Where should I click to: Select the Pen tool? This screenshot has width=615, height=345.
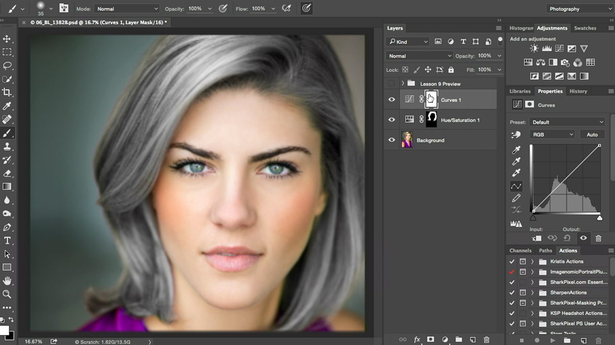[x=7, y=227]
